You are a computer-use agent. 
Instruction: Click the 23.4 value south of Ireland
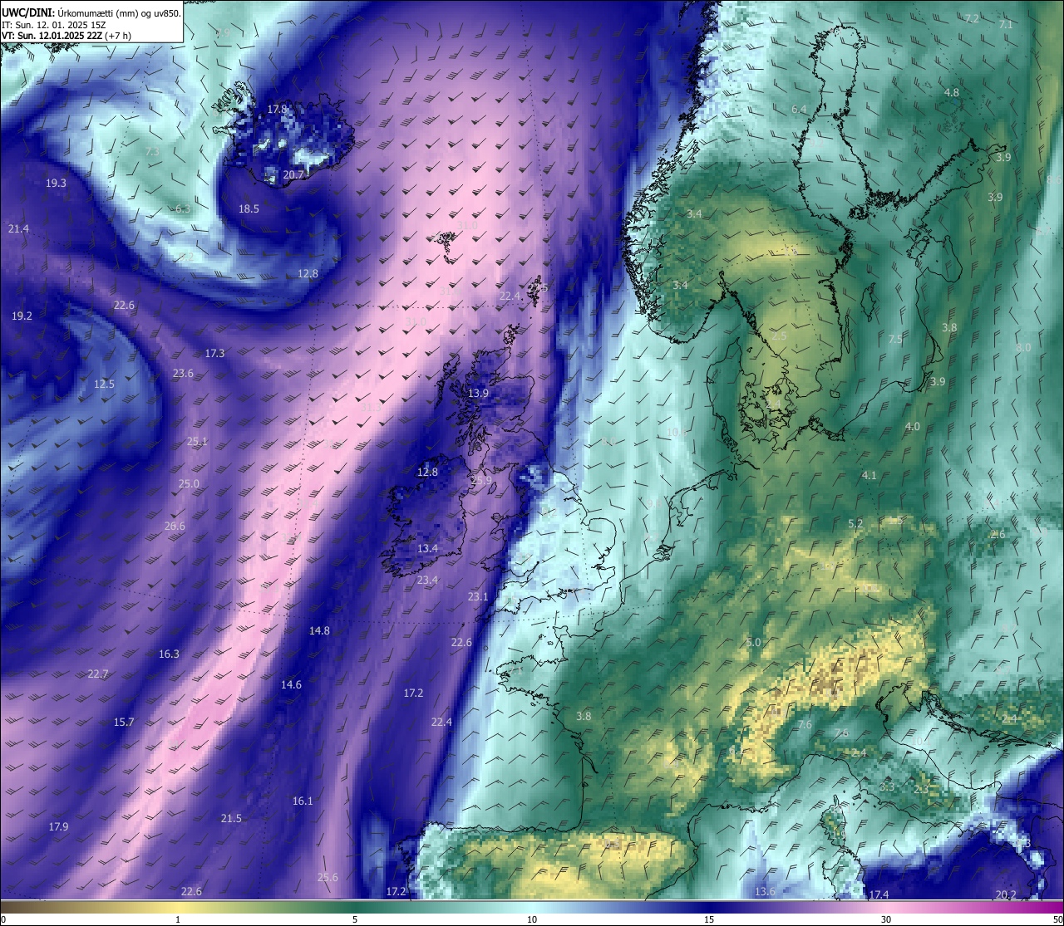tap(427, 581)
